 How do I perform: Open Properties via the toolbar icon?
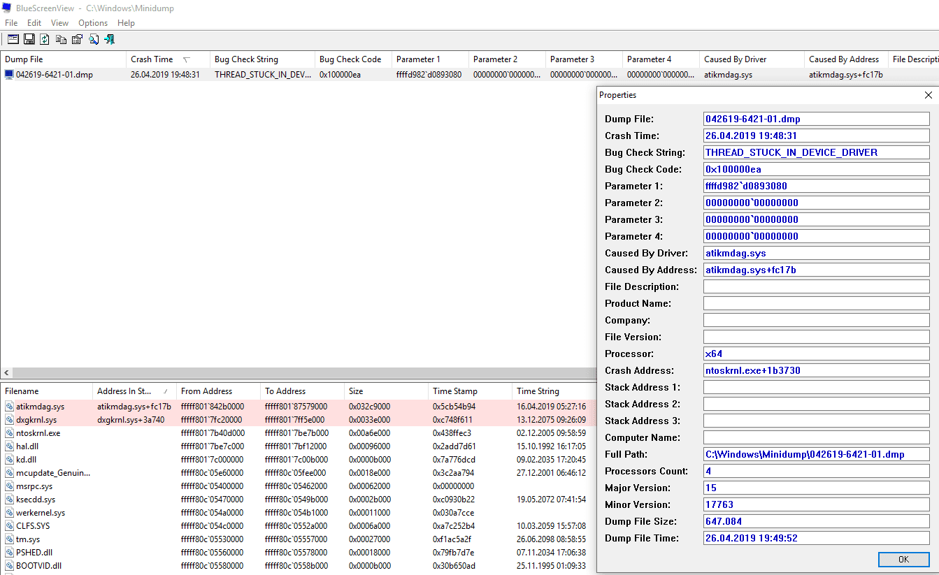77,40
